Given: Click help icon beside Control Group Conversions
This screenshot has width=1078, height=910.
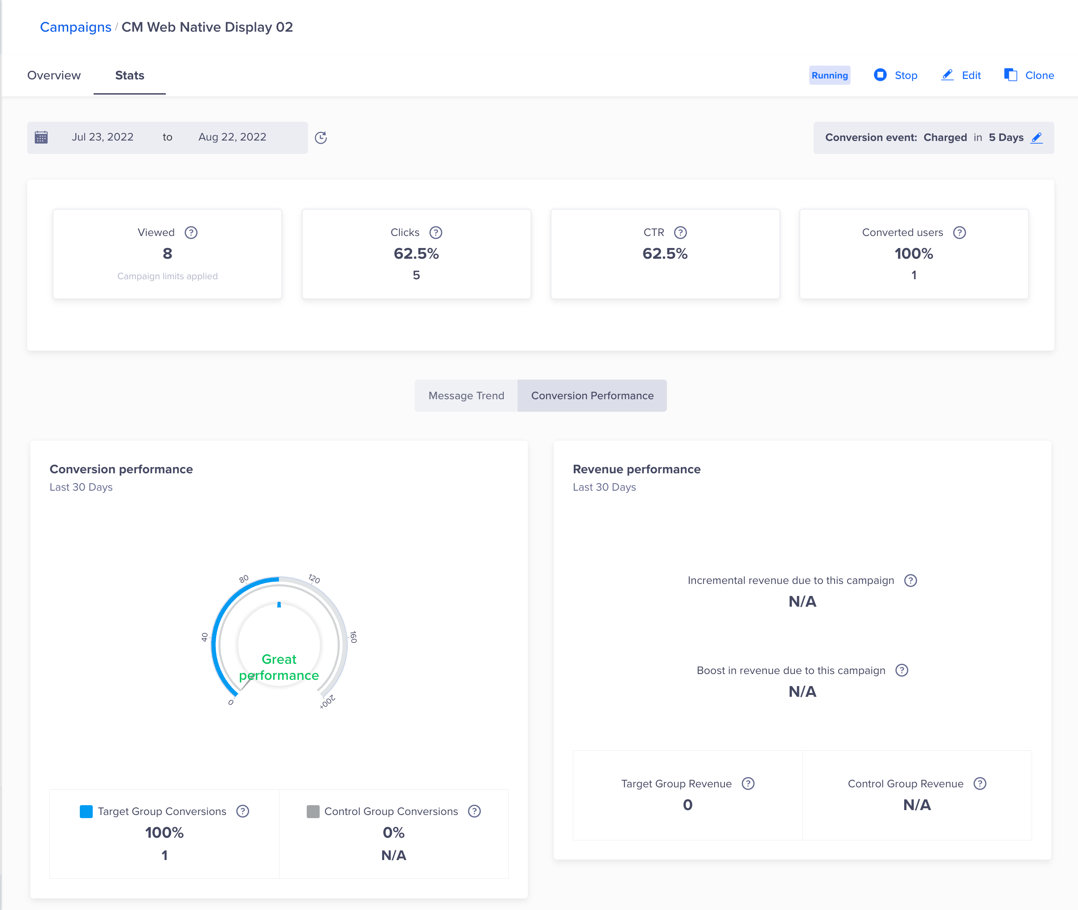Looking at the screenshot, I should tap(474, 811).
